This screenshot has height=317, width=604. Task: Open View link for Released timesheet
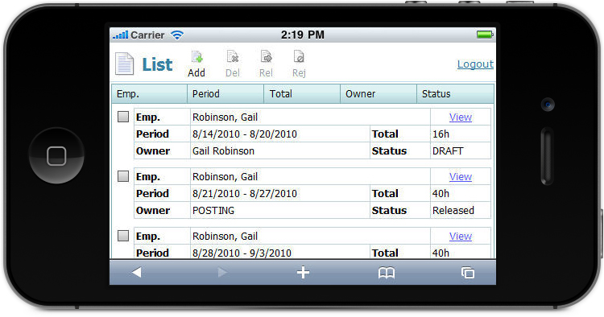pos(461,176)
